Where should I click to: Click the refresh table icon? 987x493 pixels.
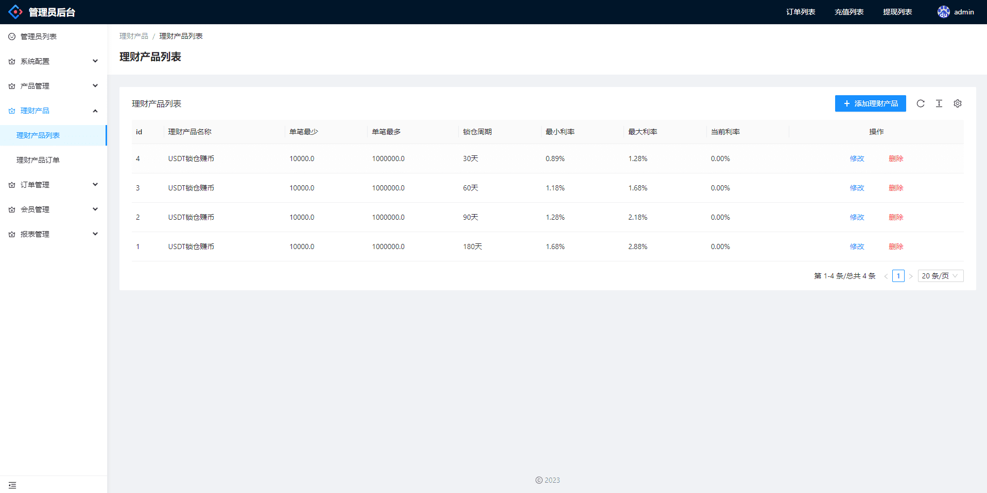click(x=921, y=103)
